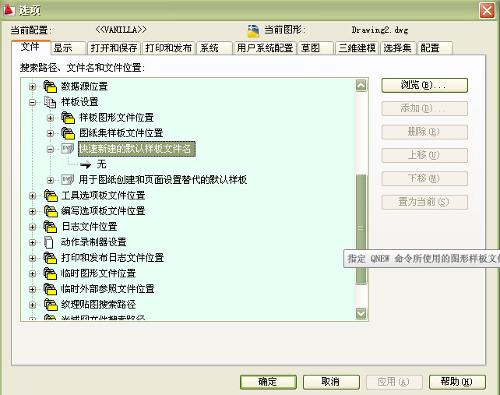
Task: Open the 配置 tab
Action: [x=435, y=48]
